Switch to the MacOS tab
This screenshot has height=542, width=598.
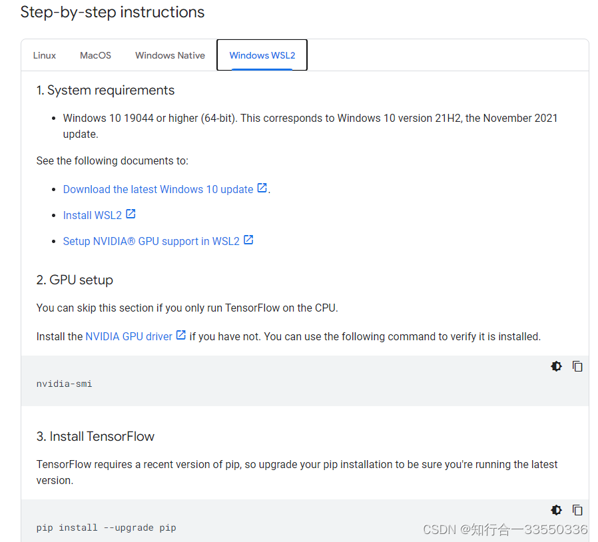pyautogui.click(x=95, y=55)
